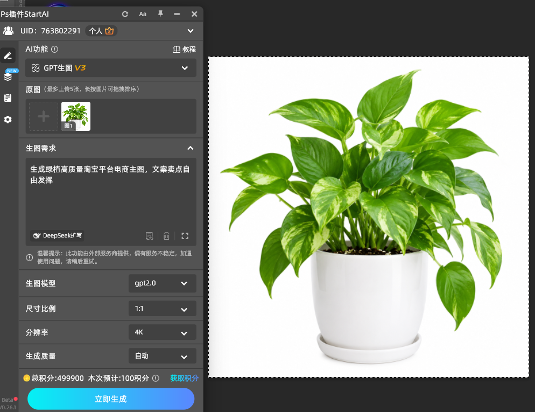Click the trash icon to clear the prompt
This screenshot has height=412, width=535.
(166, 236)
